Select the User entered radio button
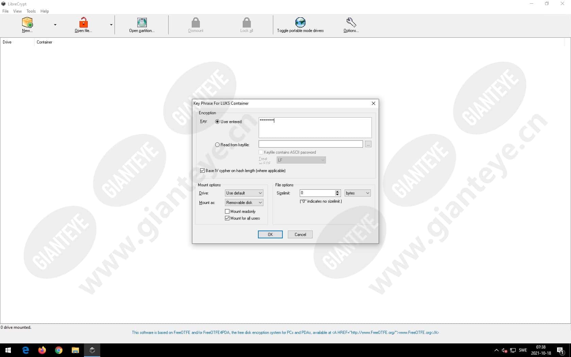571x357 pixels. tap(218, 122)
